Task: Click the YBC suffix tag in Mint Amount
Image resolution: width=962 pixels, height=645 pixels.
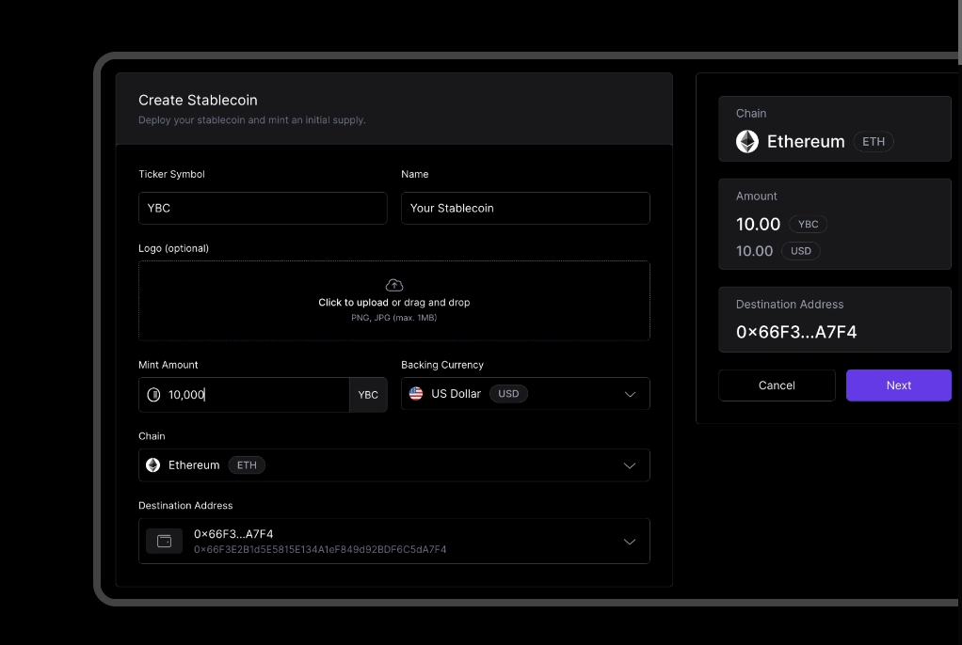Action: (x=368, y=395)
